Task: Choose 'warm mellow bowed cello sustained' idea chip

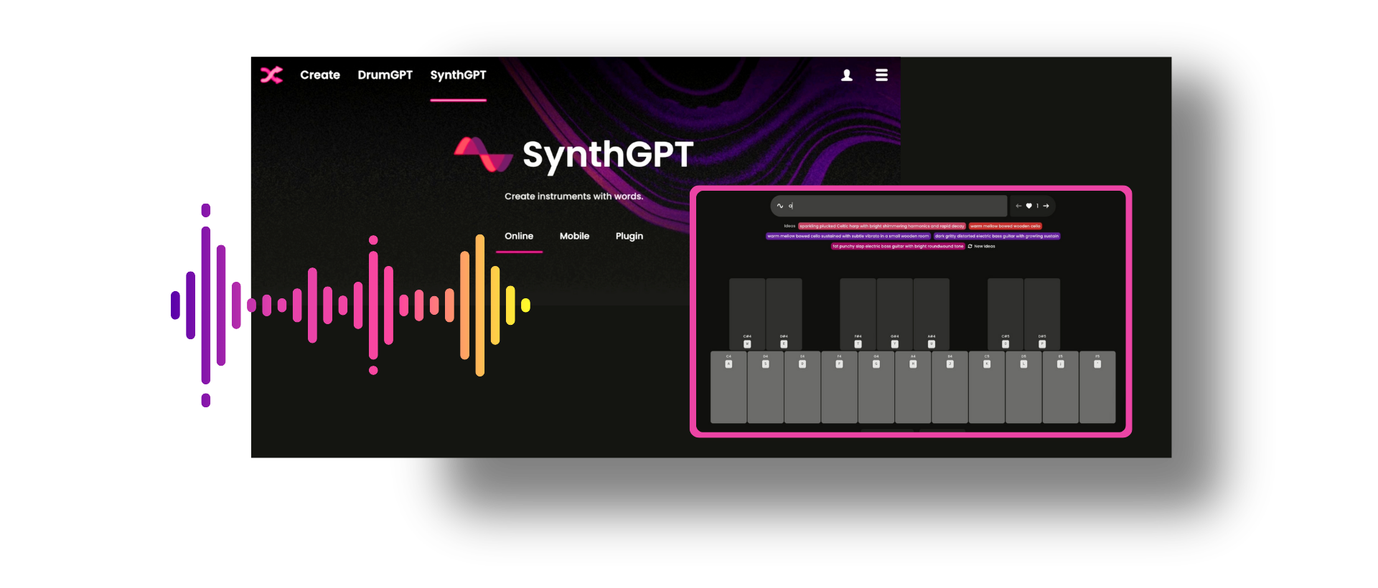Action: [x=848, y=236]
